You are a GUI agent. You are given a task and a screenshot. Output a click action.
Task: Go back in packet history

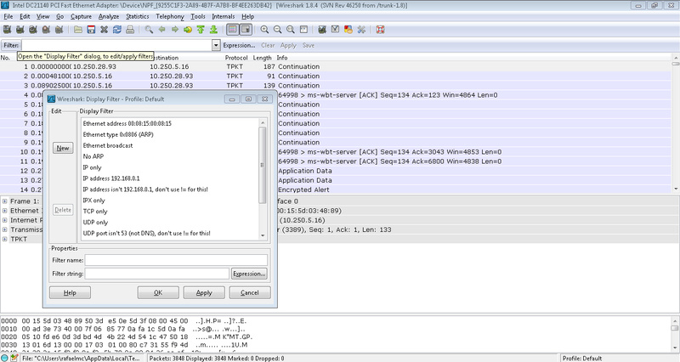pos(161,30)
